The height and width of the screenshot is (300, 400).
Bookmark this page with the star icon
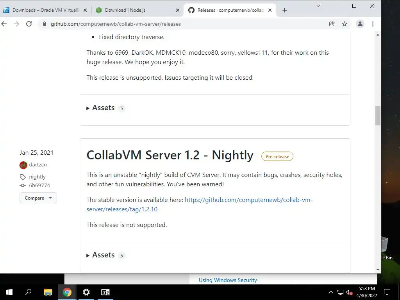pos(345,24)
